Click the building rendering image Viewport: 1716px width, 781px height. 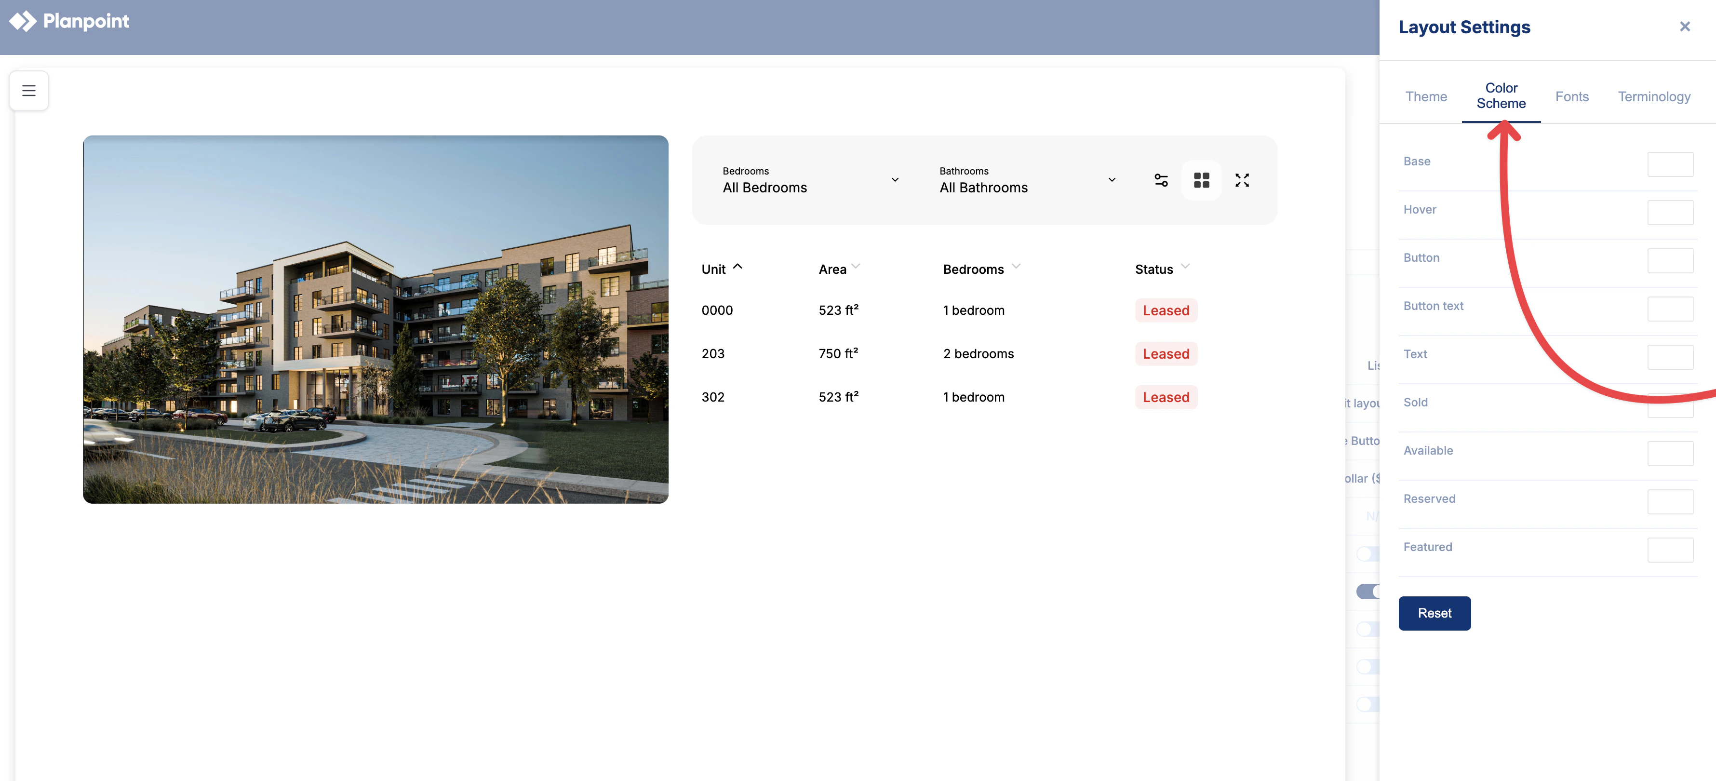tap(375, 319)
